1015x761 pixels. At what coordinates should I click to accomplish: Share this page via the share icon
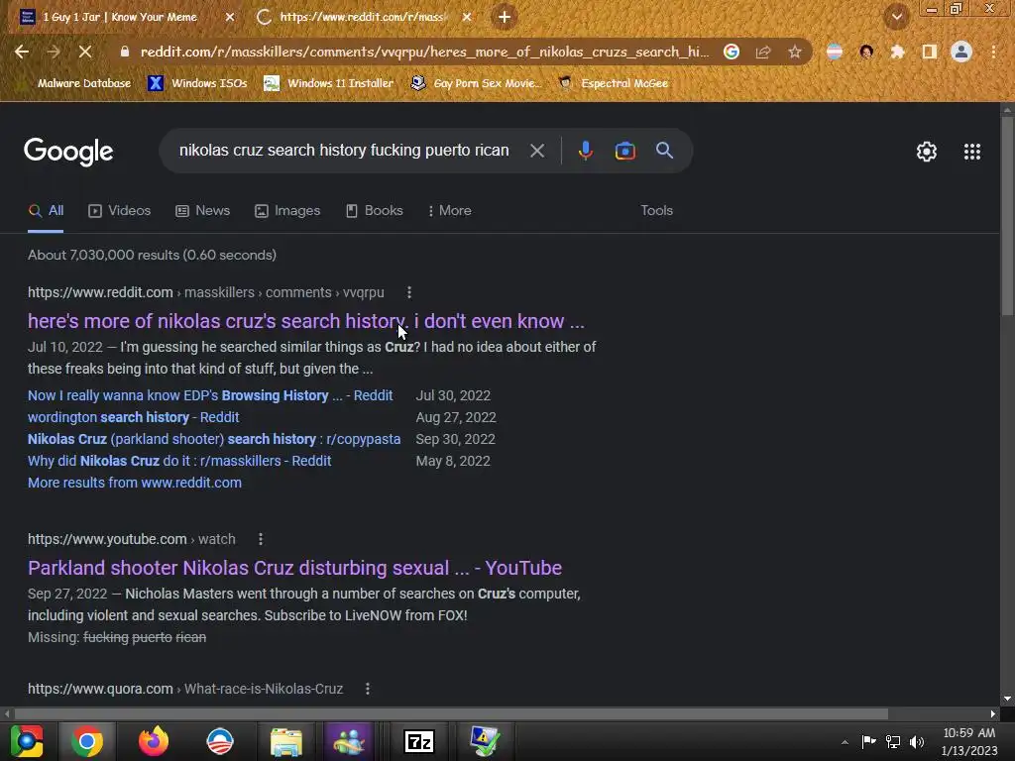pyautogui.click(x=763, y=52)
